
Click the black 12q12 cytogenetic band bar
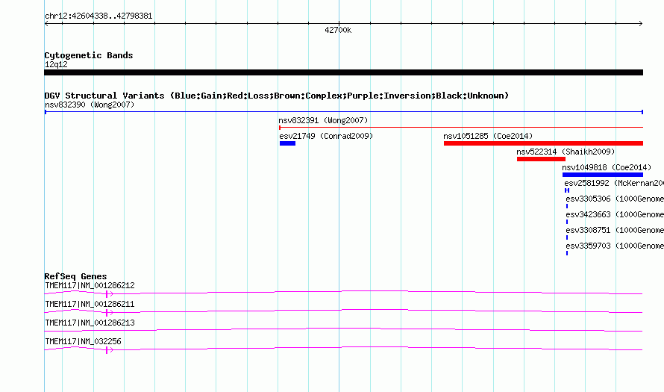click(343, 72)
